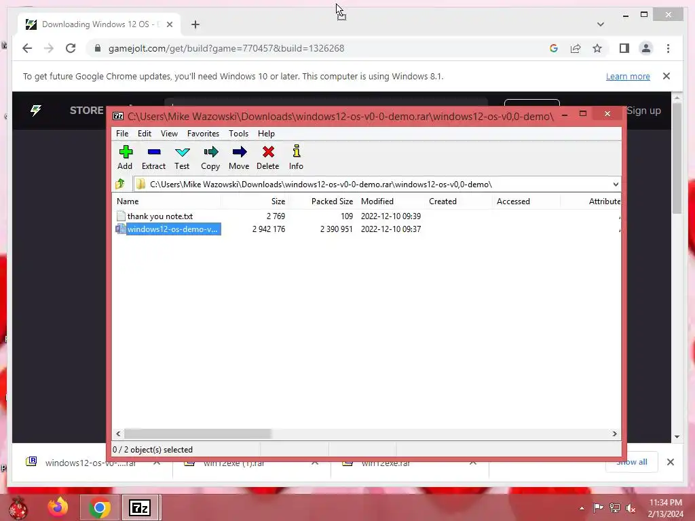Click the Chrome page vertical scrollbar
Viewport: 695px width, 521px height.
coord(677,159)
